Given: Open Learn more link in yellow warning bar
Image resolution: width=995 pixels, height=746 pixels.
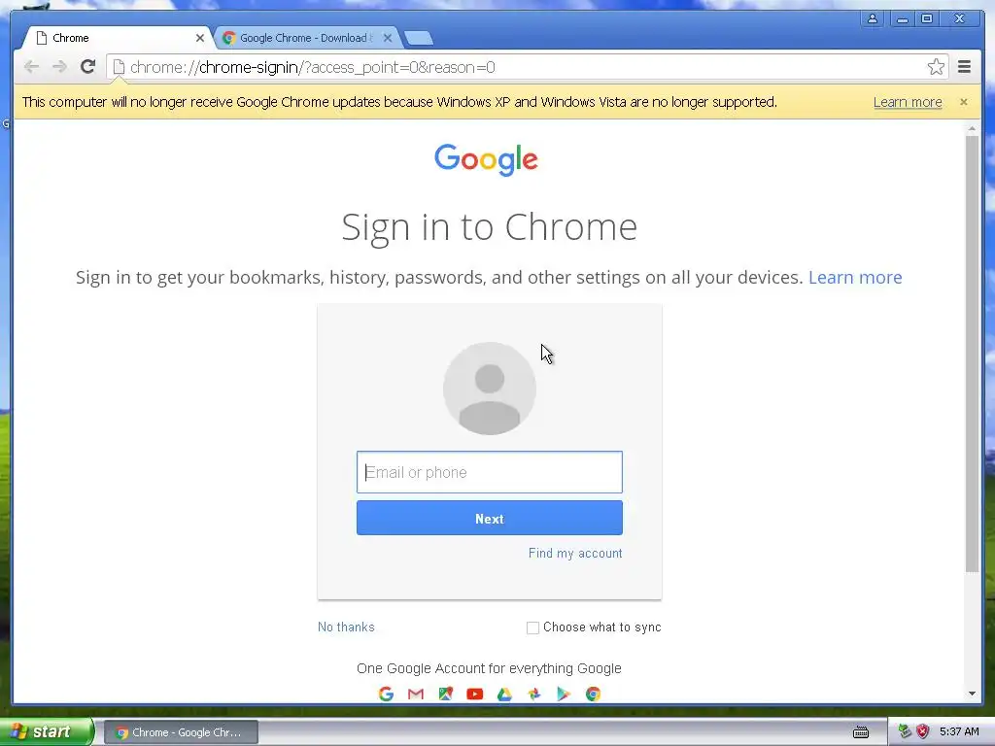Looking at the screenshot, I should point(908,102).
